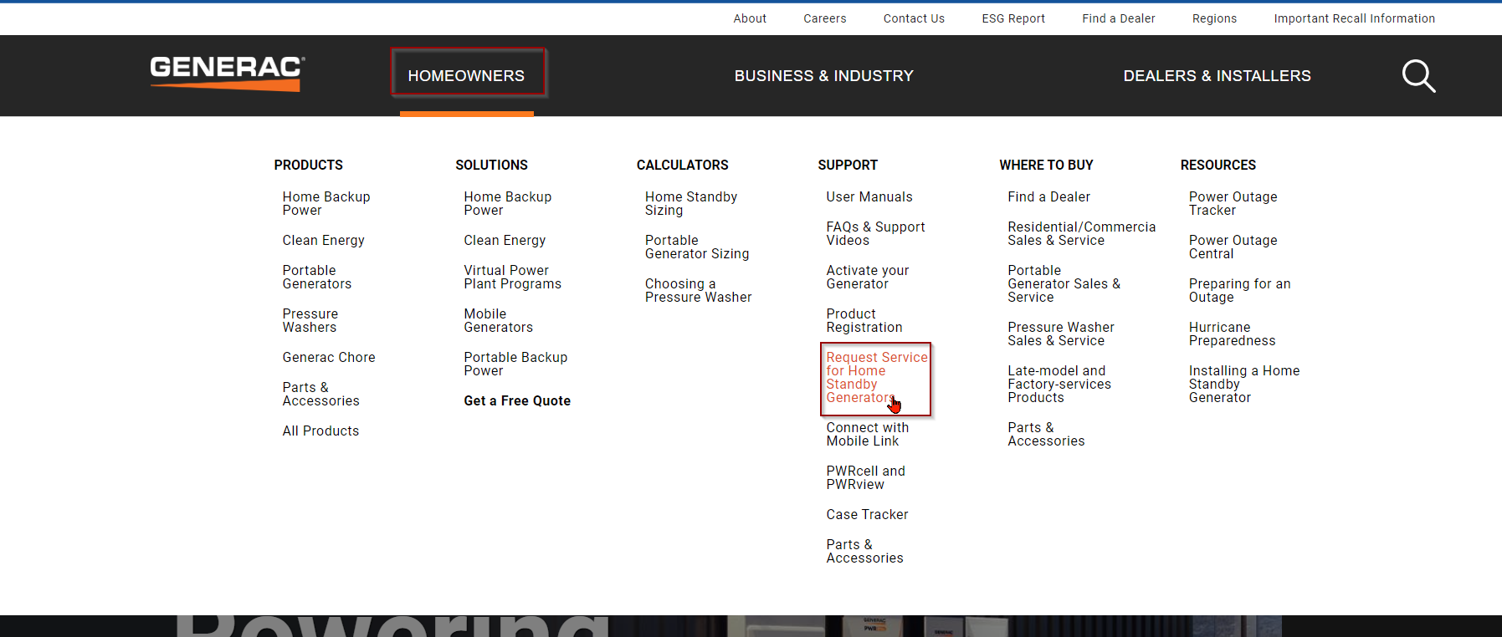Request Service for Home Standby Generators
The image size is (1502, 637).
click(x=876, y=377)
